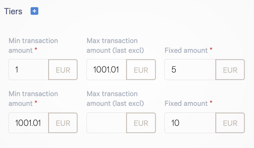Select the first tier's fixed amount field showing 5
Viewport: 254px width, 148px height.
pos(190,70)
